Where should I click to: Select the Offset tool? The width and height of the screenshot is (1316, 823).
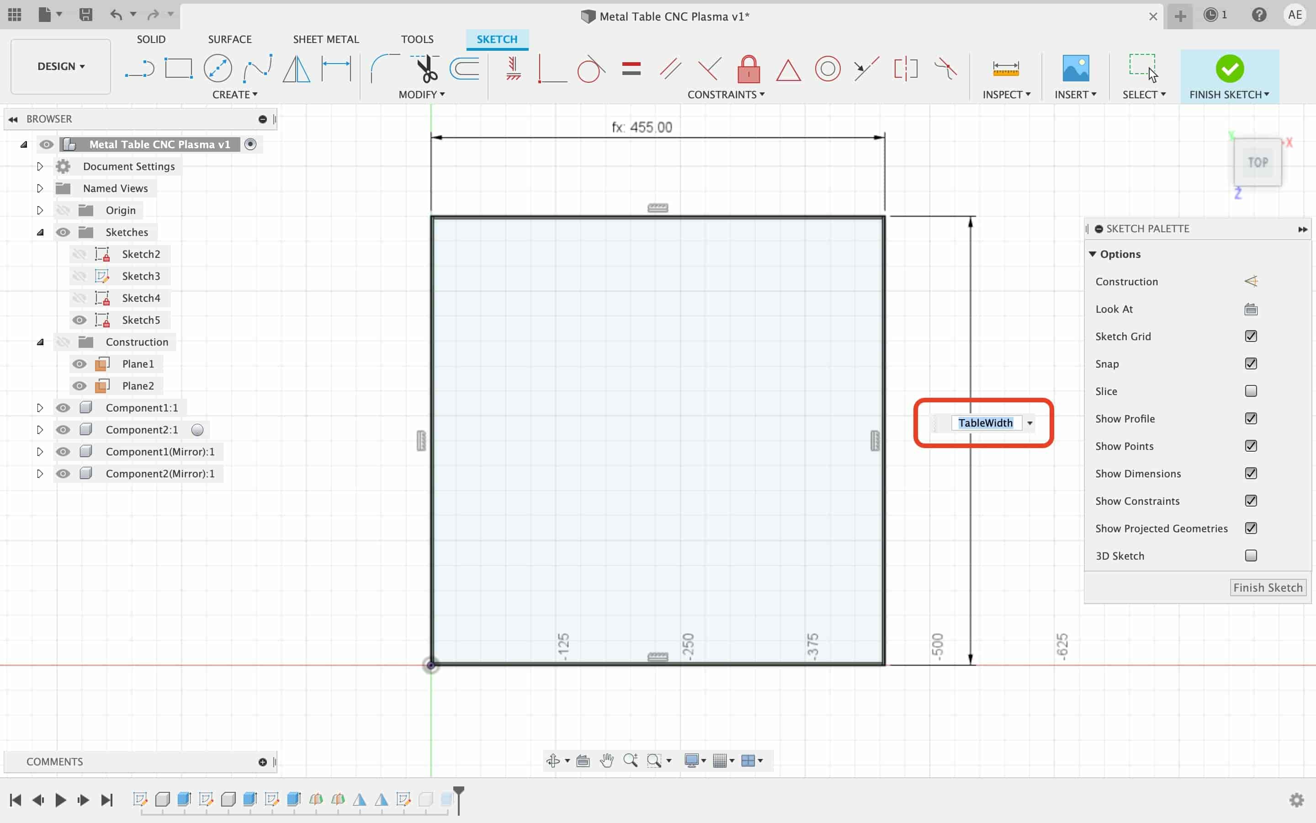(x=464, y=69)
